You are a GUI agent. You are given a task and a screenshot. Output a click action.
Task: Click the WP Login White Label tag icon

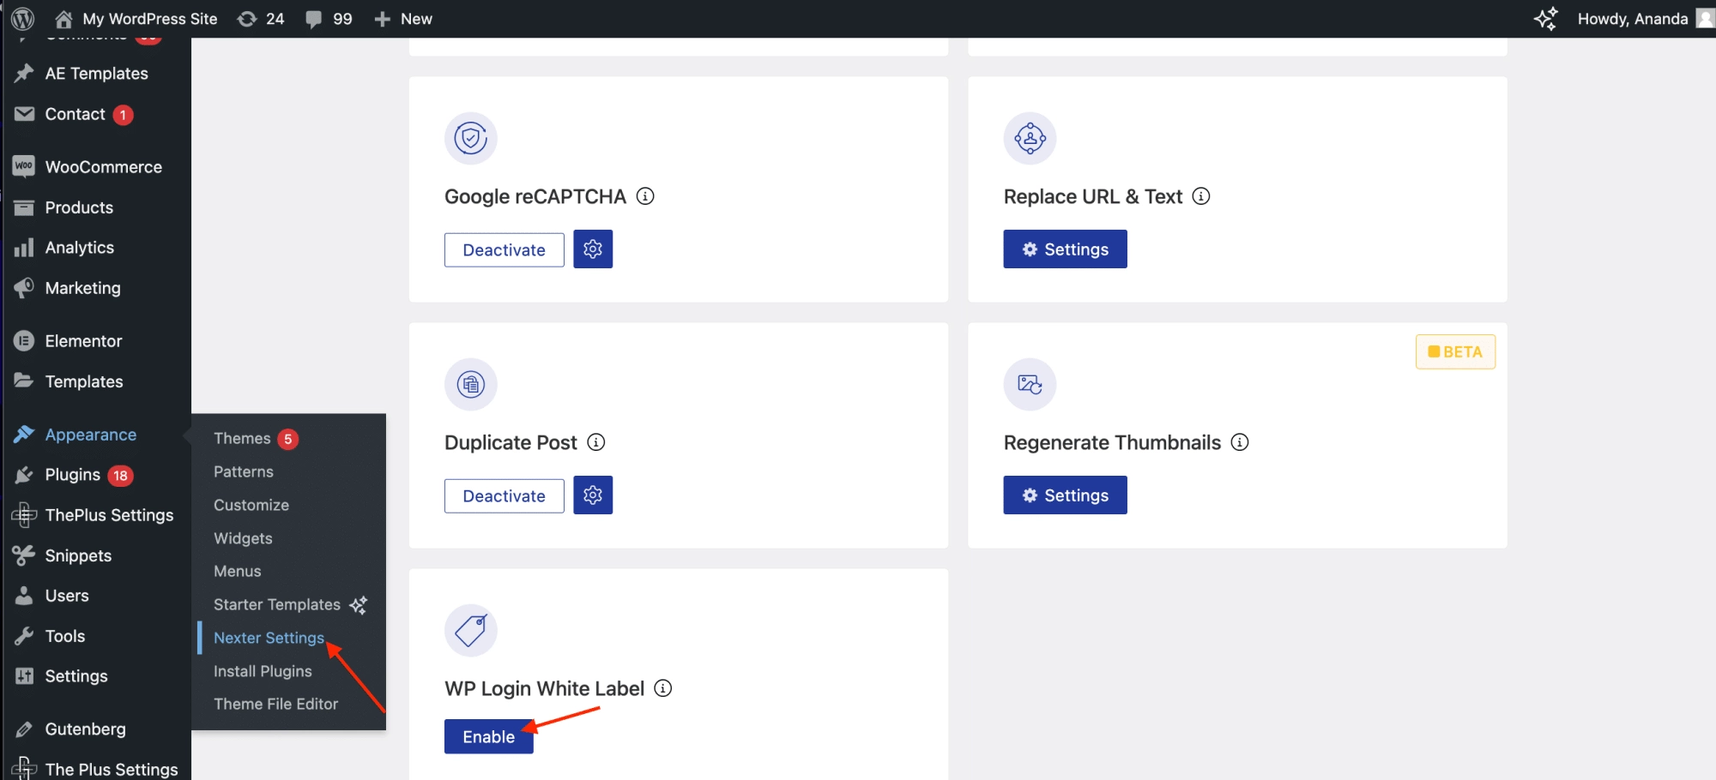pos(470,629)
